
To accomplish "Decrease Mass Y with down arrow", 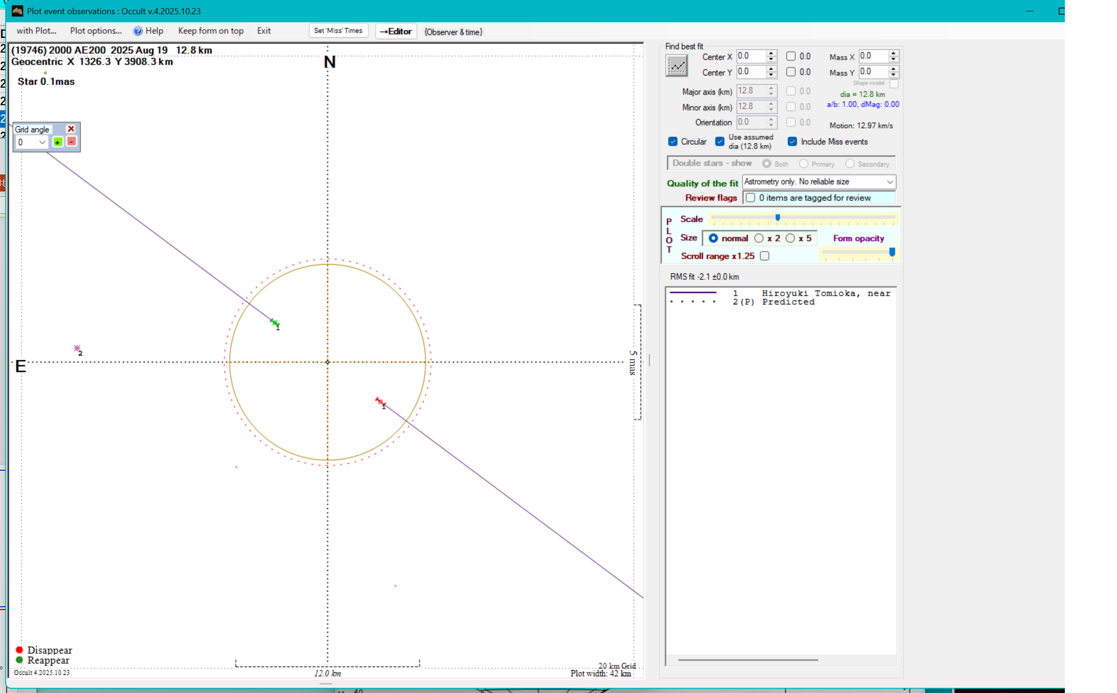I will [x=894, y=75].
